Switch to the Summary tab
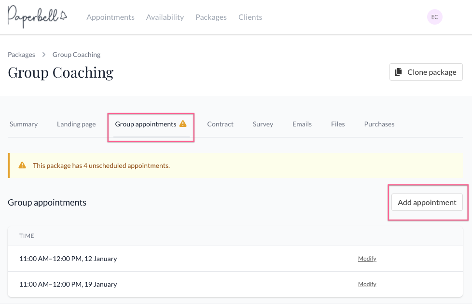The image size is (472, 304). [x=24, y=124]
